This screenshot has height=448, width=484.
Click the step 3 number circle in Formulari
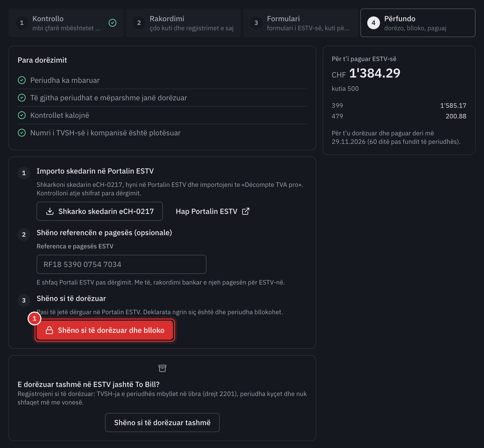click(256, 23)
